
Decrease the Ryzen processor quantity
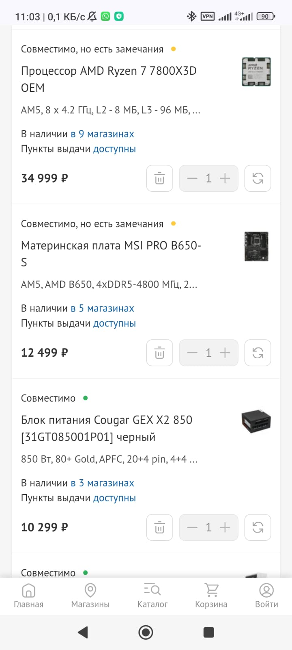192,178
